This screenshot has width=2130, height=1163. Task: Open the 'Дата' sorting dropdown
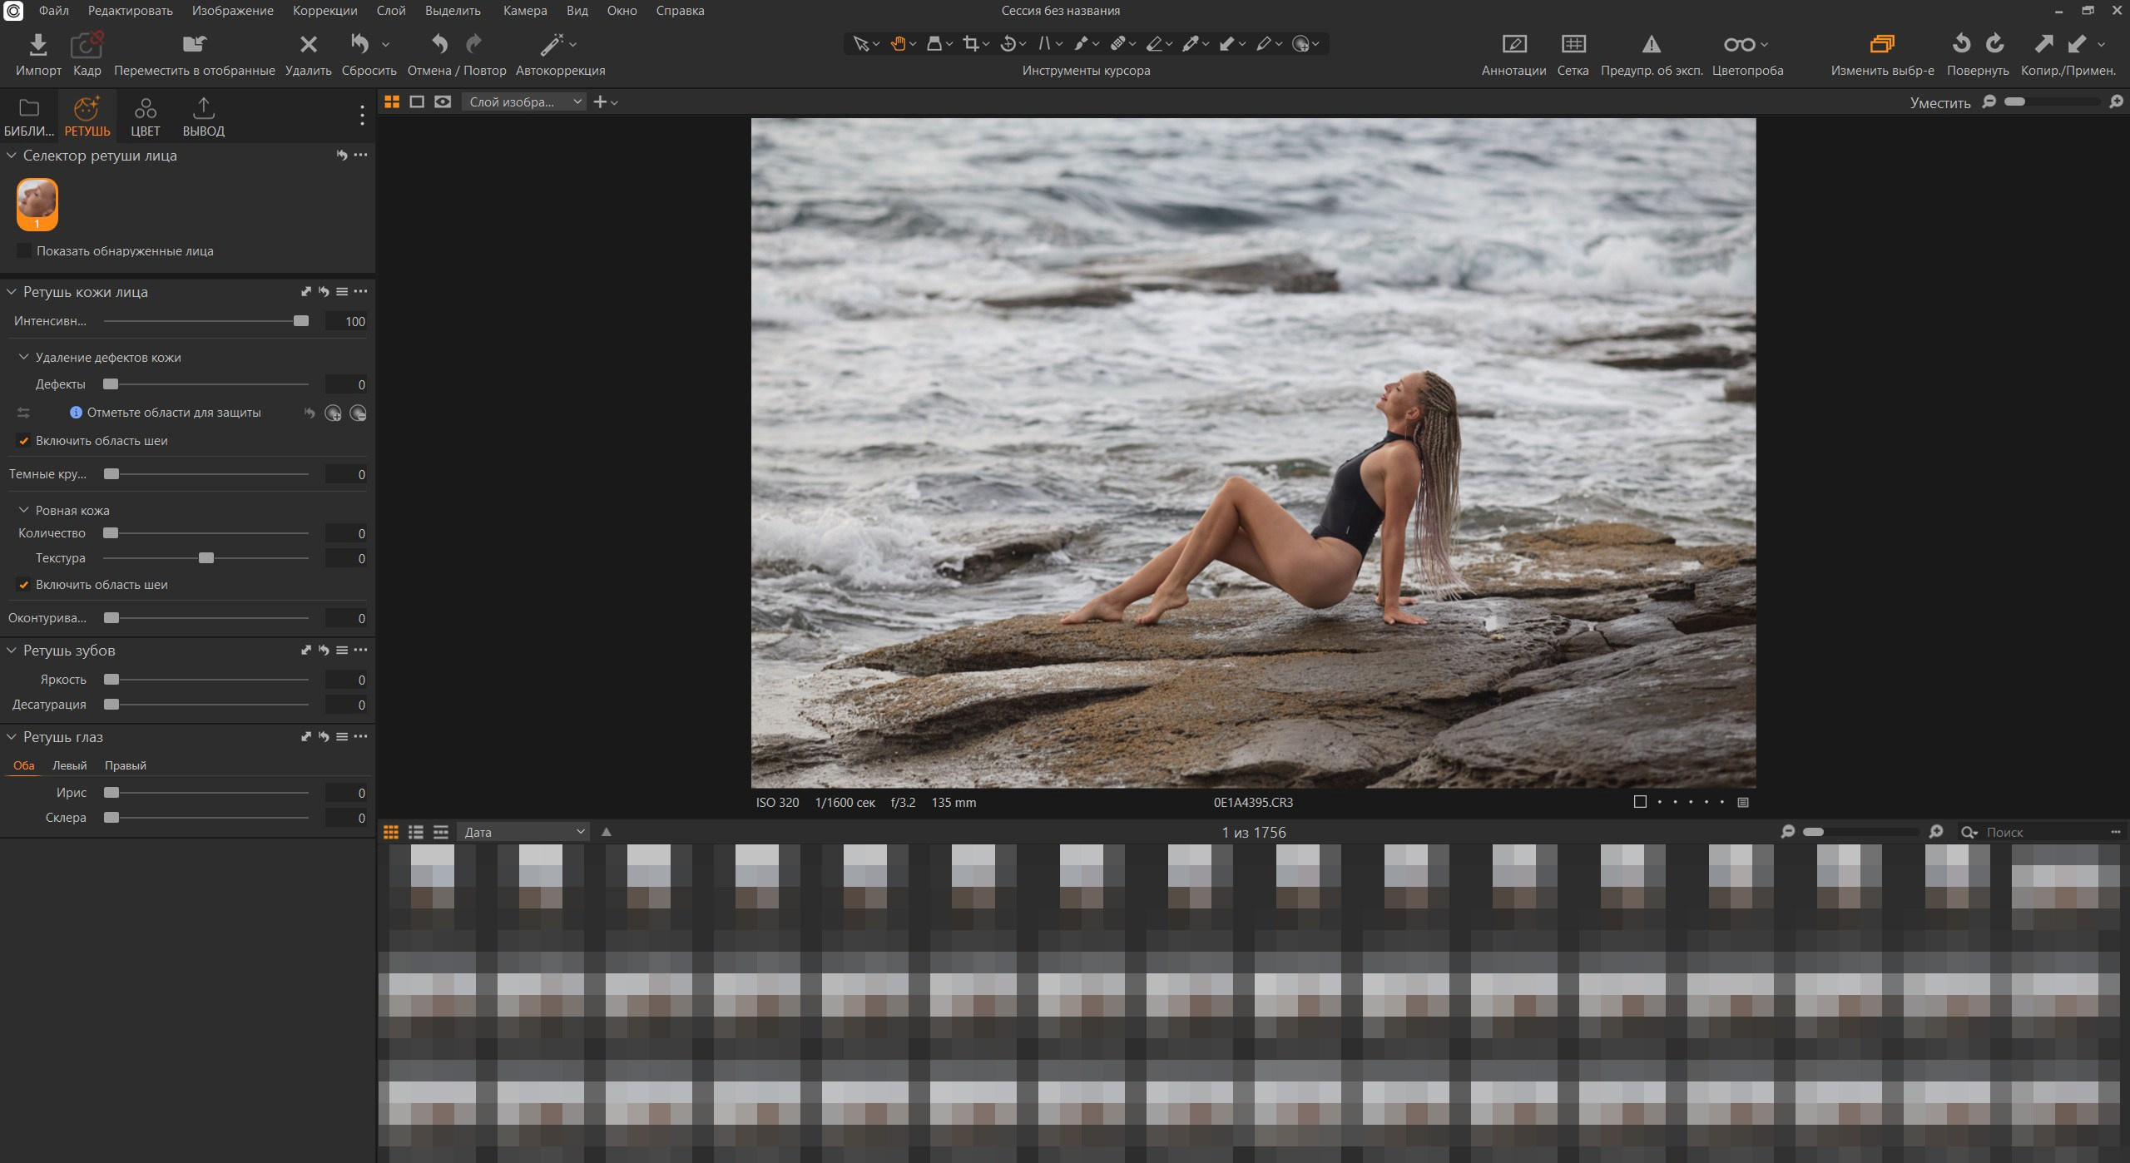[524, 831]
